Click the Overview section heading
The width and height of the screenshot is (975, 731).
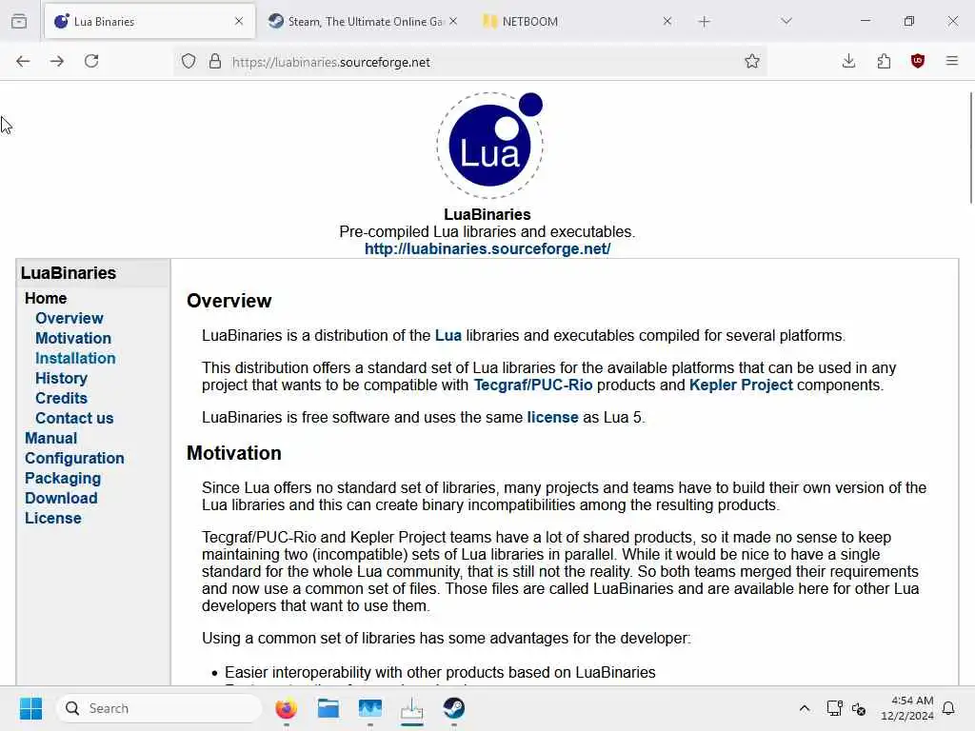229,301
